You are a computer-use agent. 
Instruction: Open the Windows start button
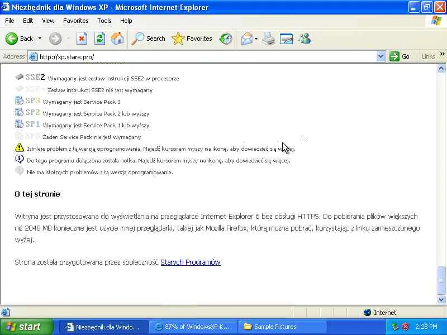pyautogui.click(x=26, y=327)
